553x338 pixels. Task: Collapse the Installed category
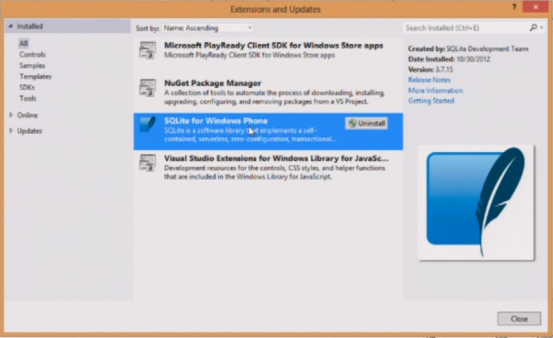tap(11, 26)
